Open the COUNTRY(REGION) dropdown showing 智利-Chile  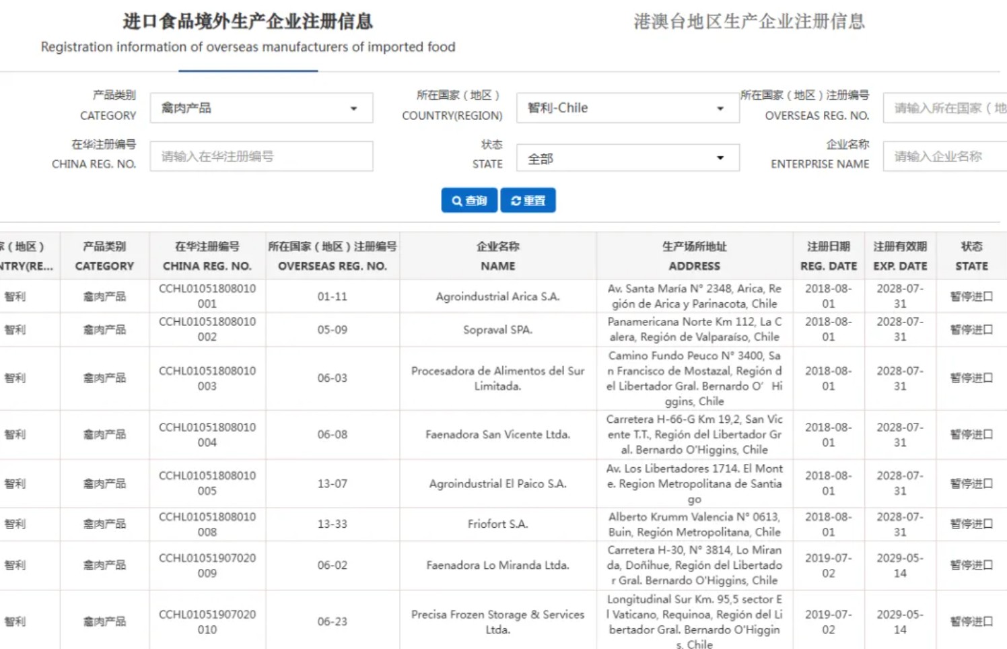pos(626,108)
